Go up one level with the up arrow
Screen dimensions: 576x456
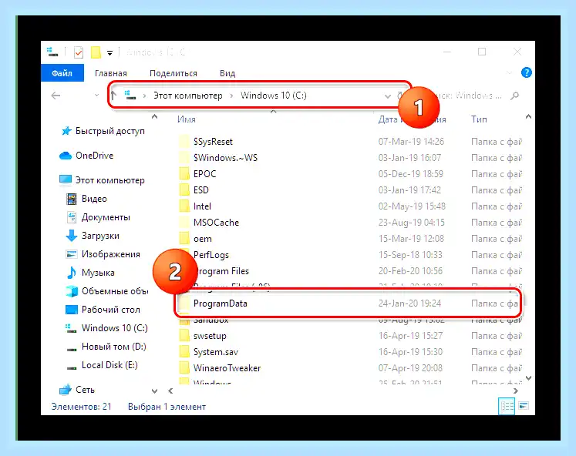click(113, 96)
